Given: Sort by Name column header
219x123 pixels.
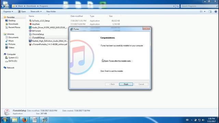Looking at the screenshot, I should pyautogui.click(x=31, y=16).
